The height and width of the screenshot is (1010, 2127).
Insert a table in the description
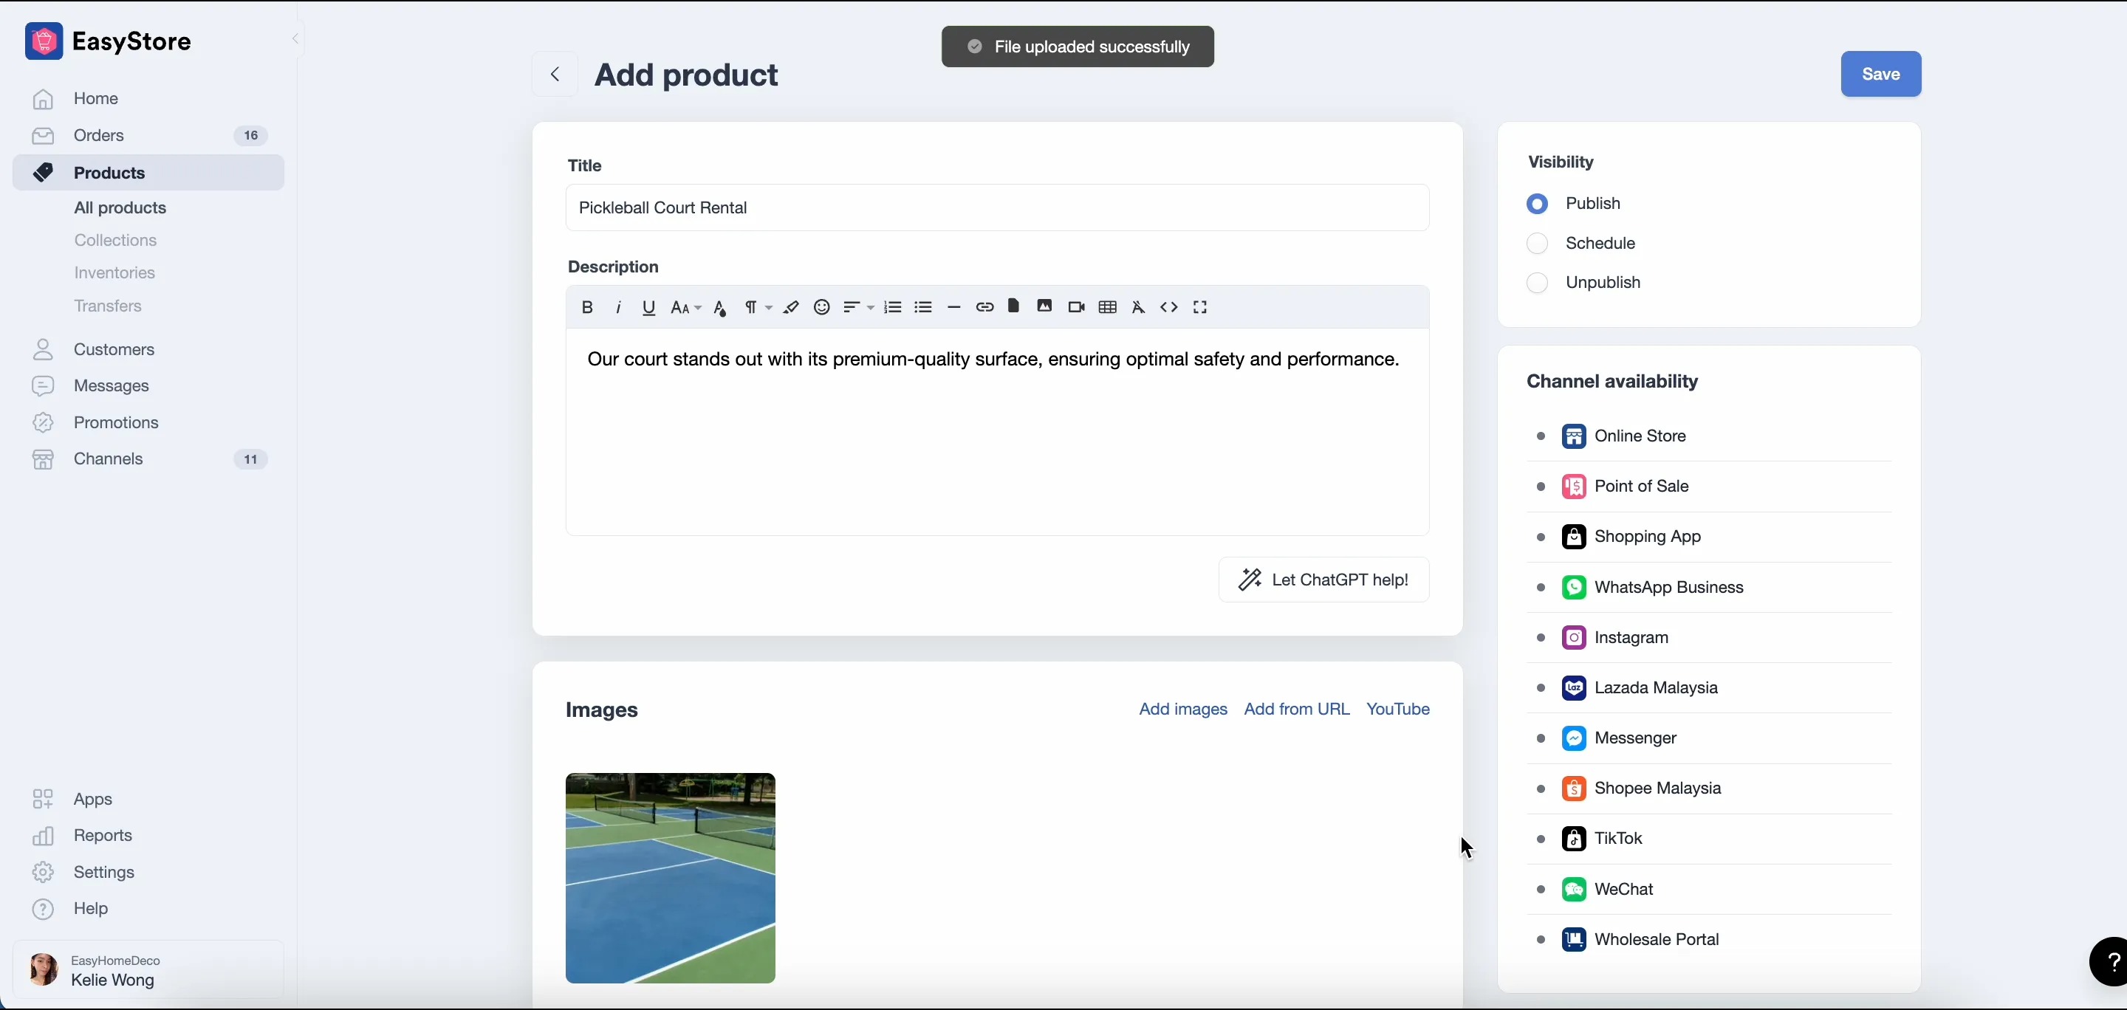click(x=1107, y=307)
